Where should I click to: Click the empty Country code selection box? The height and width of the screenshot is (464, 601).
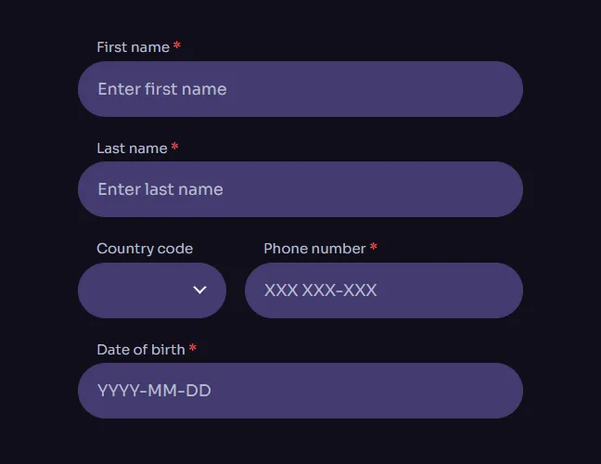134,290
